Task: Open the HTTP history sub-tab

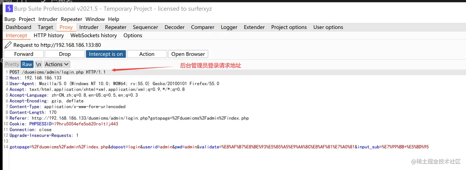Action: coord(49,35)
